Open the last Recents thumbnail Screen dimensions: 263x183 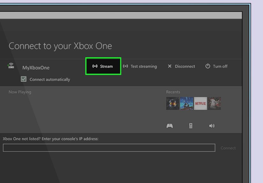point(214,103)
